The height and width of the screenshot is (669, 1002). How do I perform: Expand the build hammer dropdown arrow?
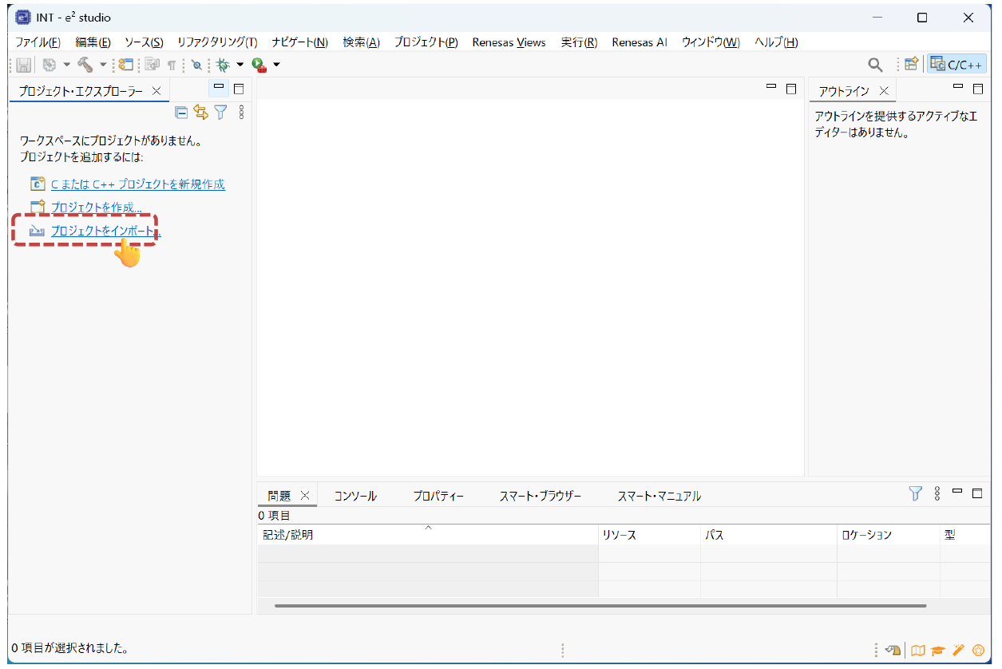(103, 65)
